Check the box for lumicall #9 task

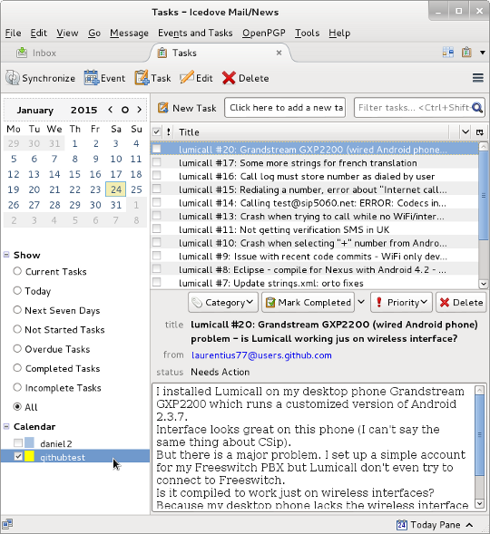(156, 256)
